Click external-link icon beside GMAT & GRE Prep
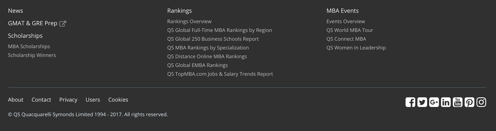Screen dimensions: 496x131 coord(63,24)
